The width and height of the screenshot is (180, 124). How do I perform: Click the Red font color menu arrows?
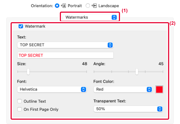click(x=149, y=89)
